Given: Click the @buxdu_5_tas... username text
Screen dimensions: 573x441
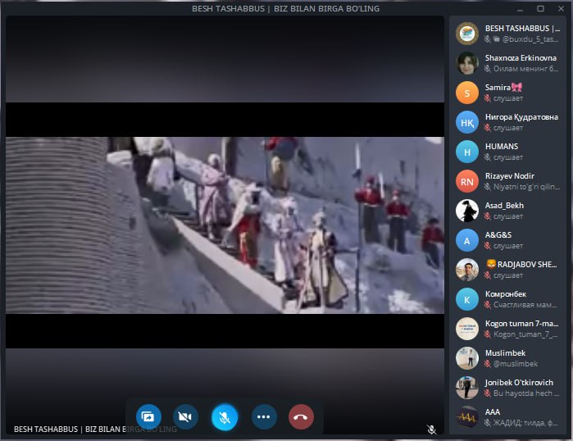Looking at the screenshot, I should coord(530,39).
